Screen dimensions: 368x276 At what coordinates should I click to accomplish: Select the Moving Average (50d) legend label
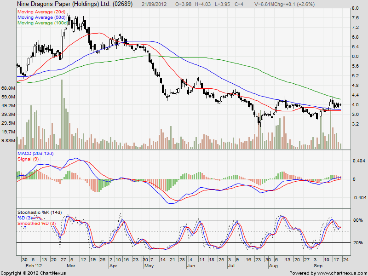pos(41,17)
